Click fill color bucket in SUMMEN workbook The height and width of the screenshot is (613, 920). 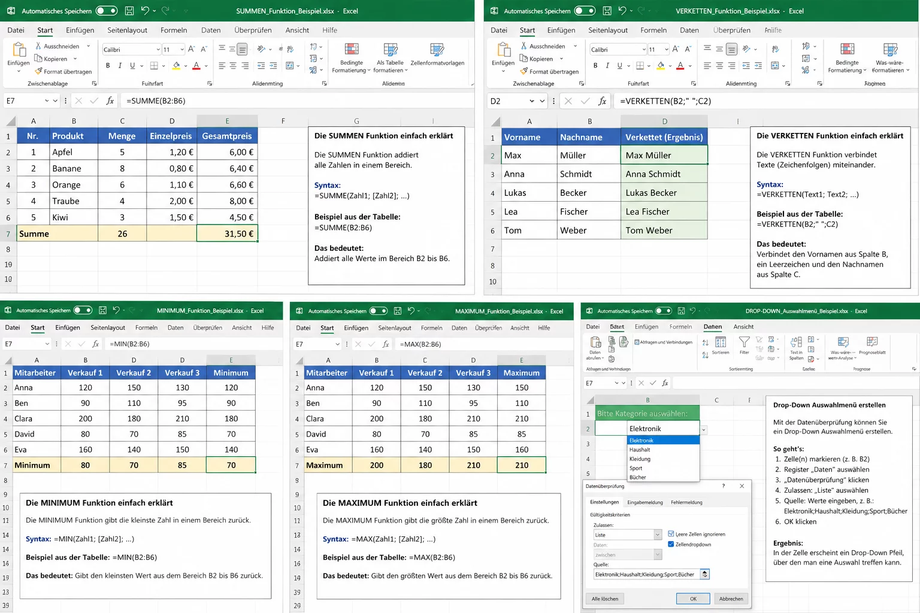tap(176, 66)
